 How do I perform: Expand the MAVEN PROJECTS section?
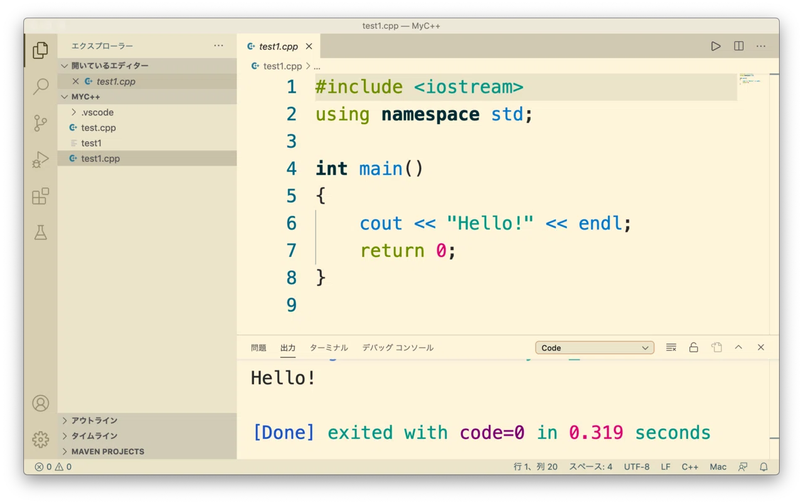[147, 451]
